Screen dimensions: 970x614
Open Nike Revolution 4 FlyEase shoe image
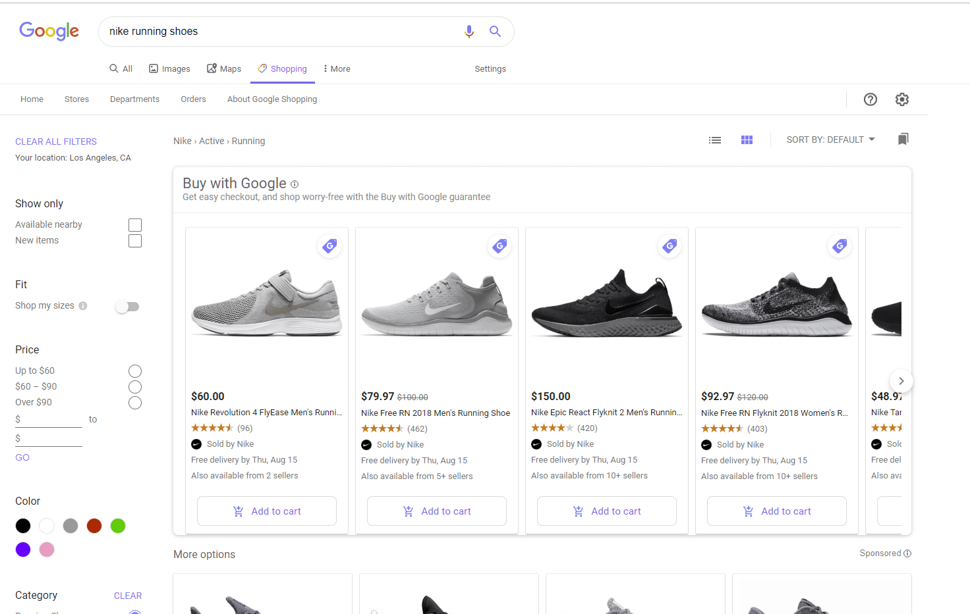267,303
